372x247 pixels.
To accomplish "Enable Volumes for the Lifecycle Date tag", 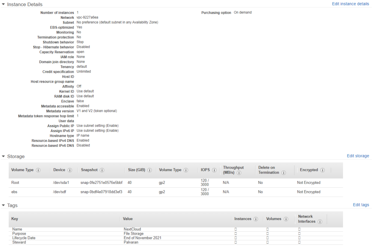I will click(267, 238).
